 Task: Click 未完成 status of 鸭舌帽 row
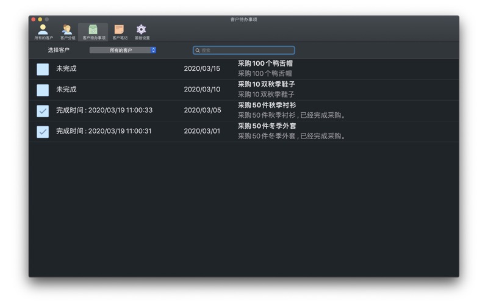(x=66, y=68)
